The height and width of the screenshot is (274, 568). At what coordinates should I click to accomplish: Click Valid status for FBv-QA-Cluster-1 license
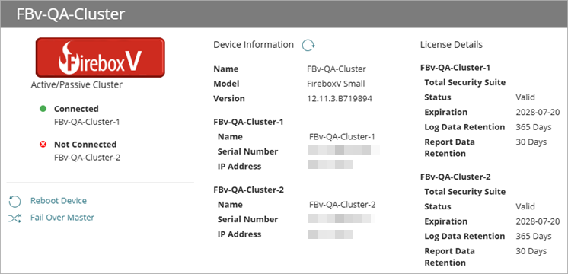(525, 97)
